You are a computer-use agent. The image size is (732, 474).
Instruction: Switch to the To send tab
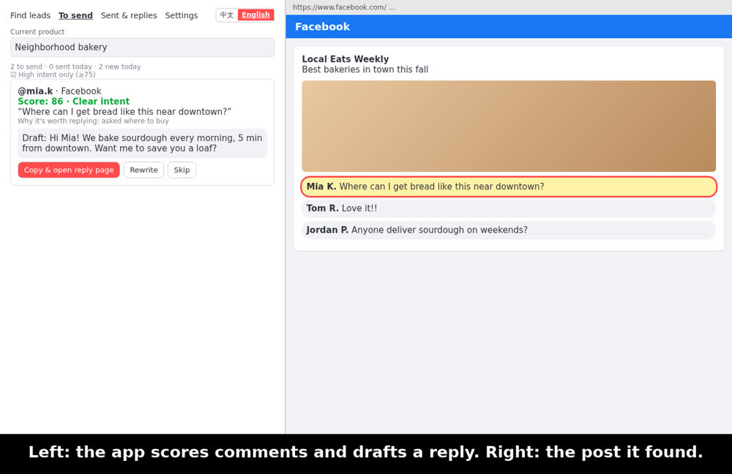click(x=75, y=15)
